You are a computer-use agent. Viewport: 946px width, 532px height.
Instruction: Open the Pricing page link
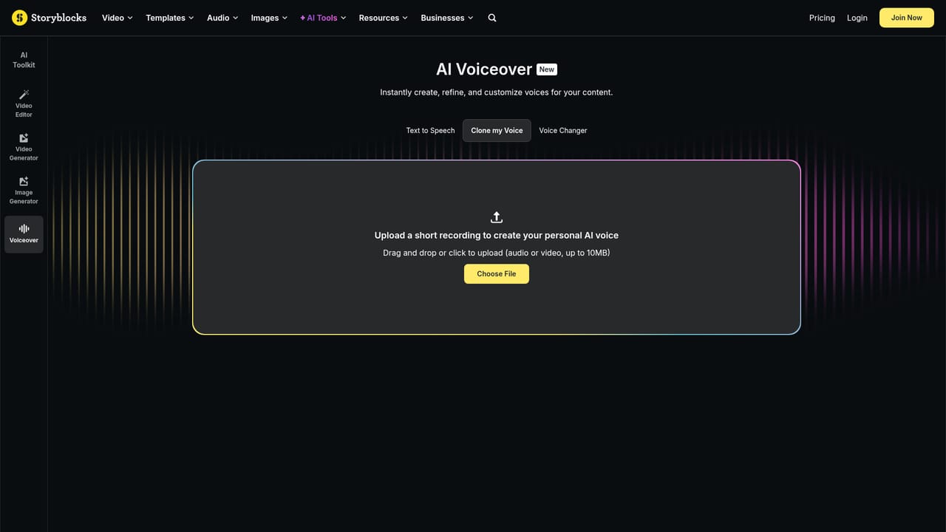(x=822, y=18)
